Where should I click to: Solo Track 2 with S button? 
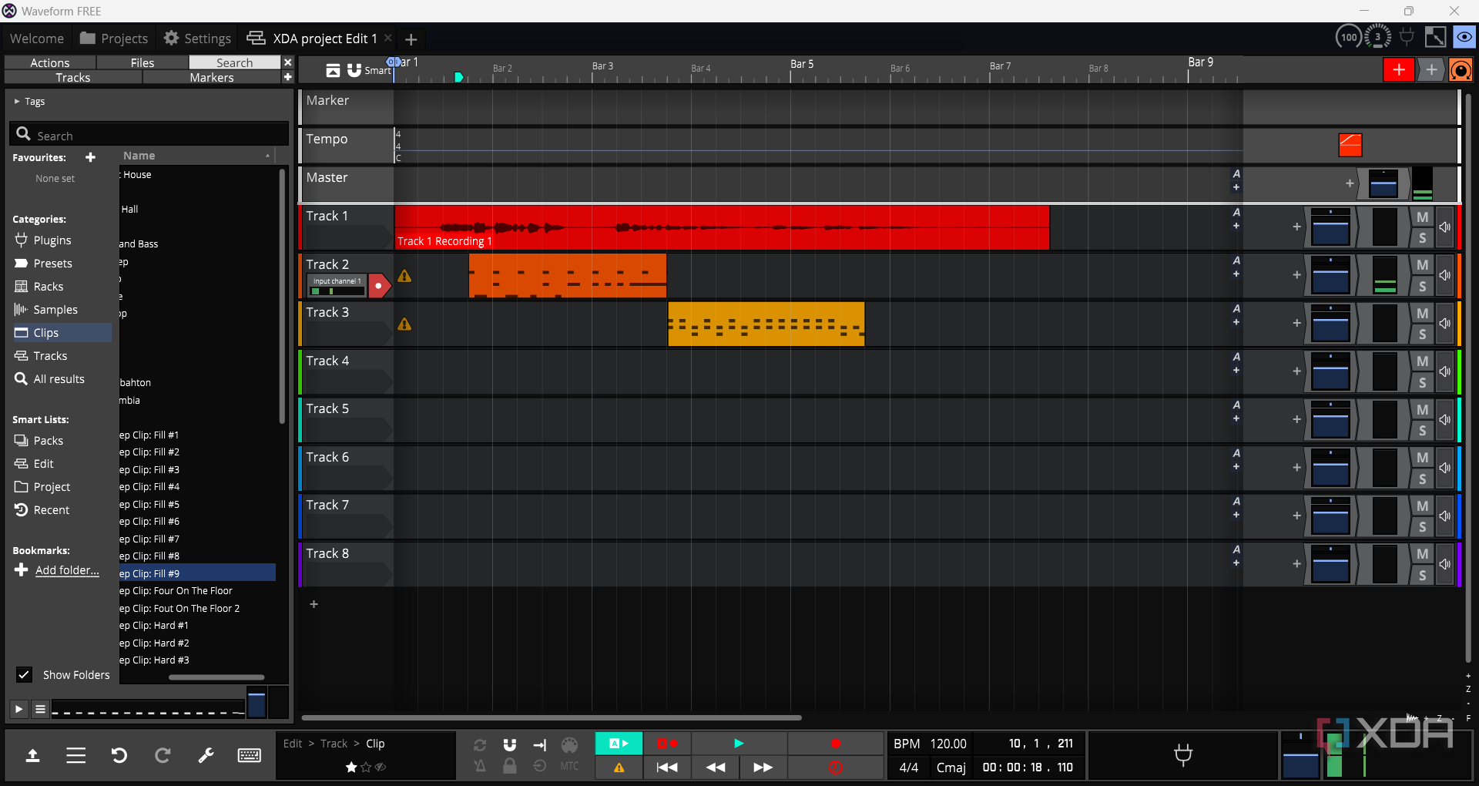1422,287
